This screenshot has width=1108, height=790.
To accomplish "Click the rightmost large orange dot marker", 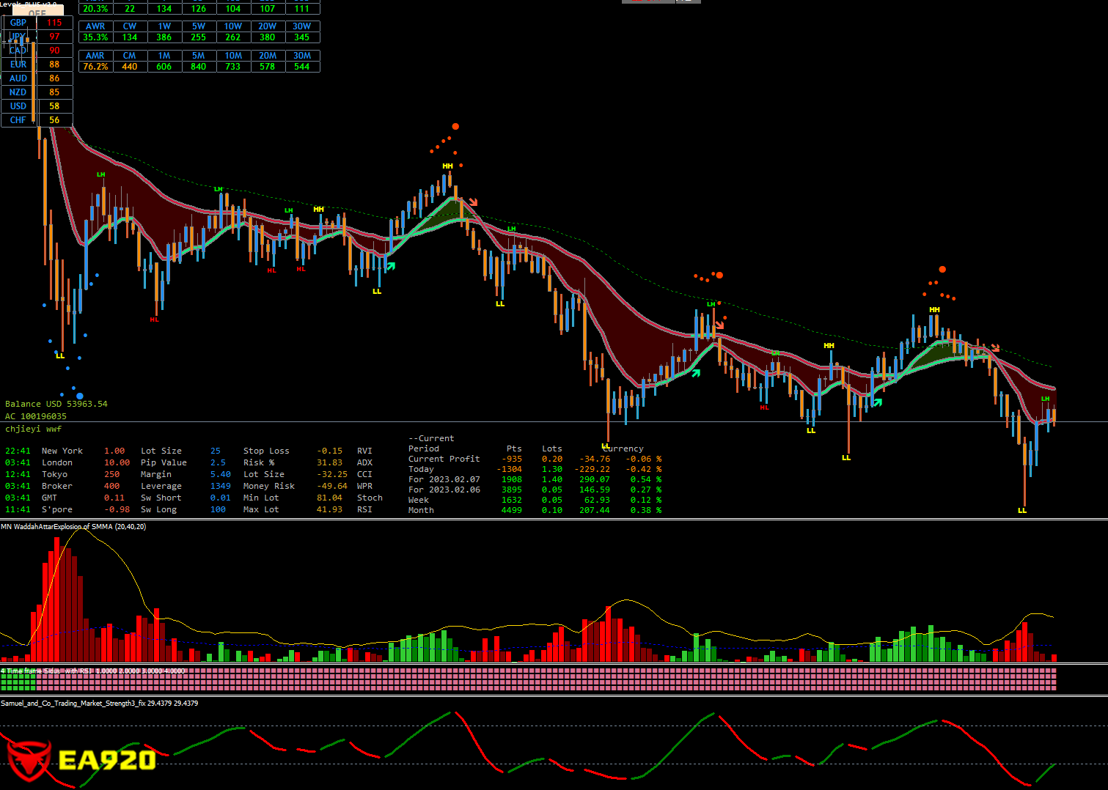I will coord(942,270).
